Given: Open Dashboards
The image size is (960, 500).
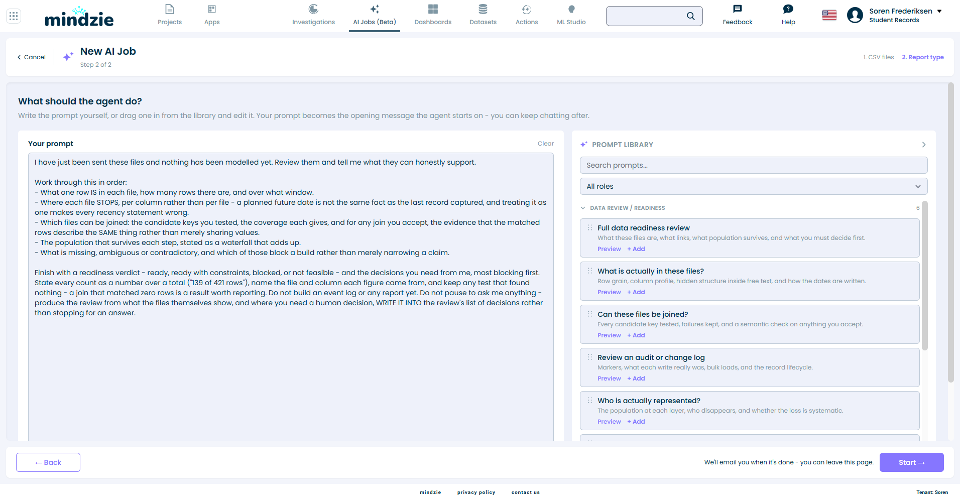Looking at the screenshot, I should pos(433,15).
